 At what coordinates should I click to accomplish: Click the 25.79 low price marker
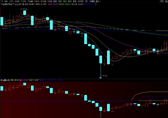[105, 76]
